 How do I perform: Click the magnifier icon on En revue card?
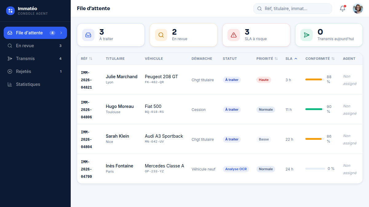coord(161,35)
